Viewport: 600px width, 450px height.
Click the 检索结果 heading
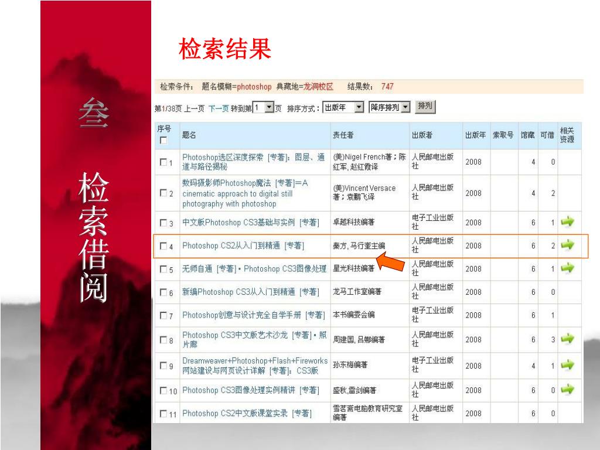click(x=225, y=49)
